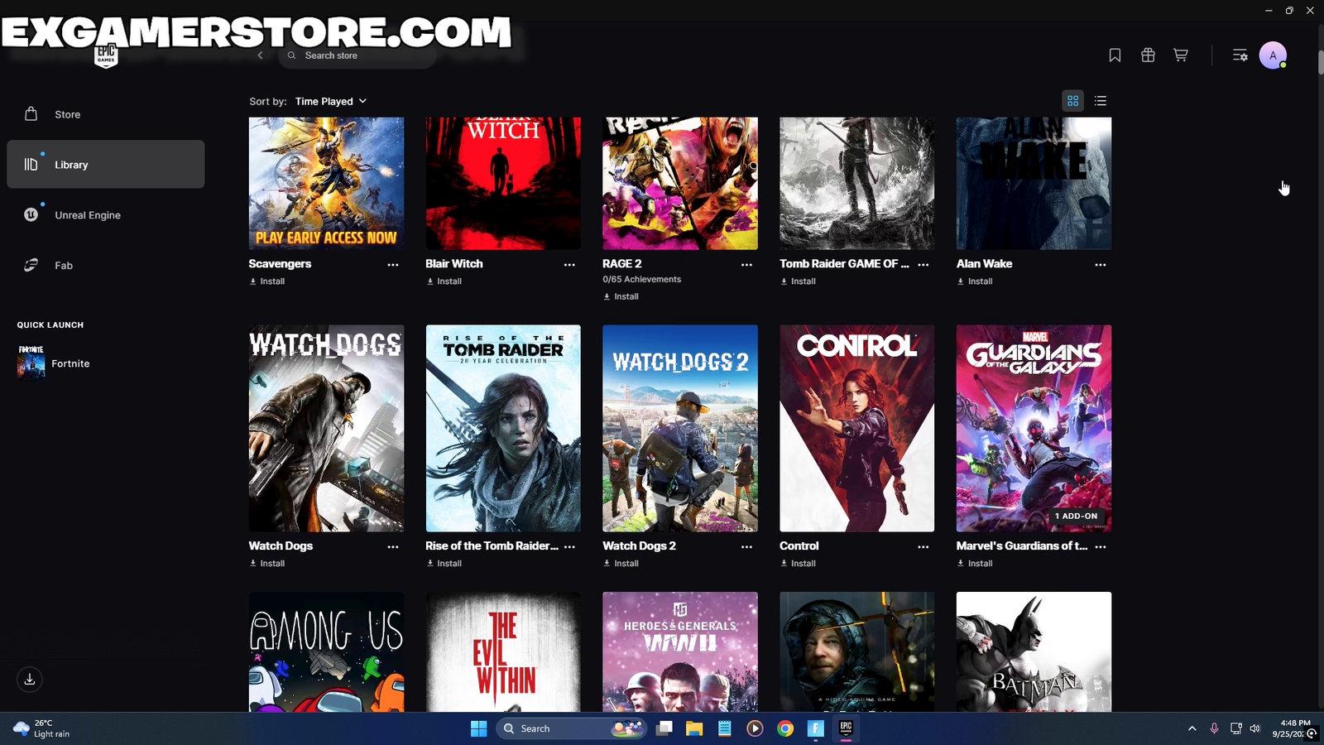Switch to list view
This screenshot has width=1324, height=745.
click(1100, 101)
